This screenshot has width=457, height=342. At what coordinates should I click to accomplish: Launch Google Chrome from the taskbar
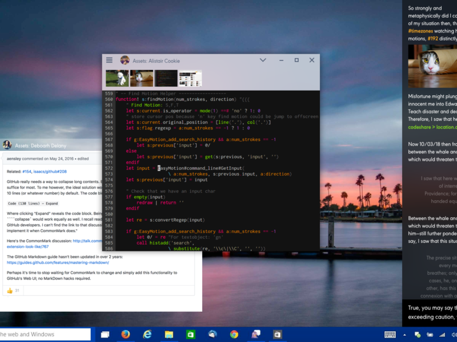(234, 335)
